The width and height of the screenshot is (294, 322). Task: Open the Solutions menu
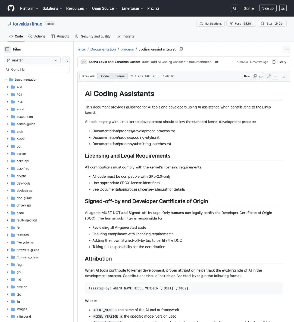52,8
